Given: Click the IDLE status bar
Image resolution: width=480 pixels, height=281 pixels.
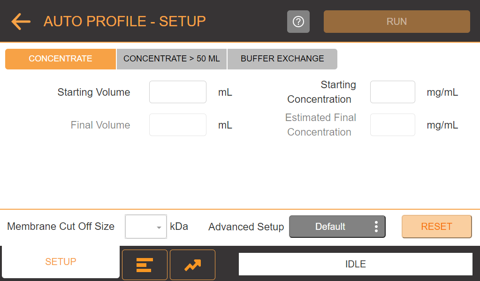Looking at the screenshot, I should 356,264.
